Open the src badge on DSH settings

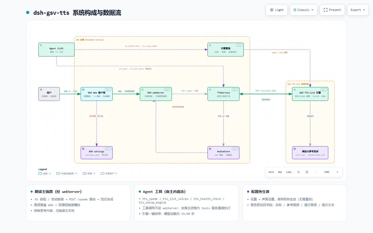tap(108, 149)
